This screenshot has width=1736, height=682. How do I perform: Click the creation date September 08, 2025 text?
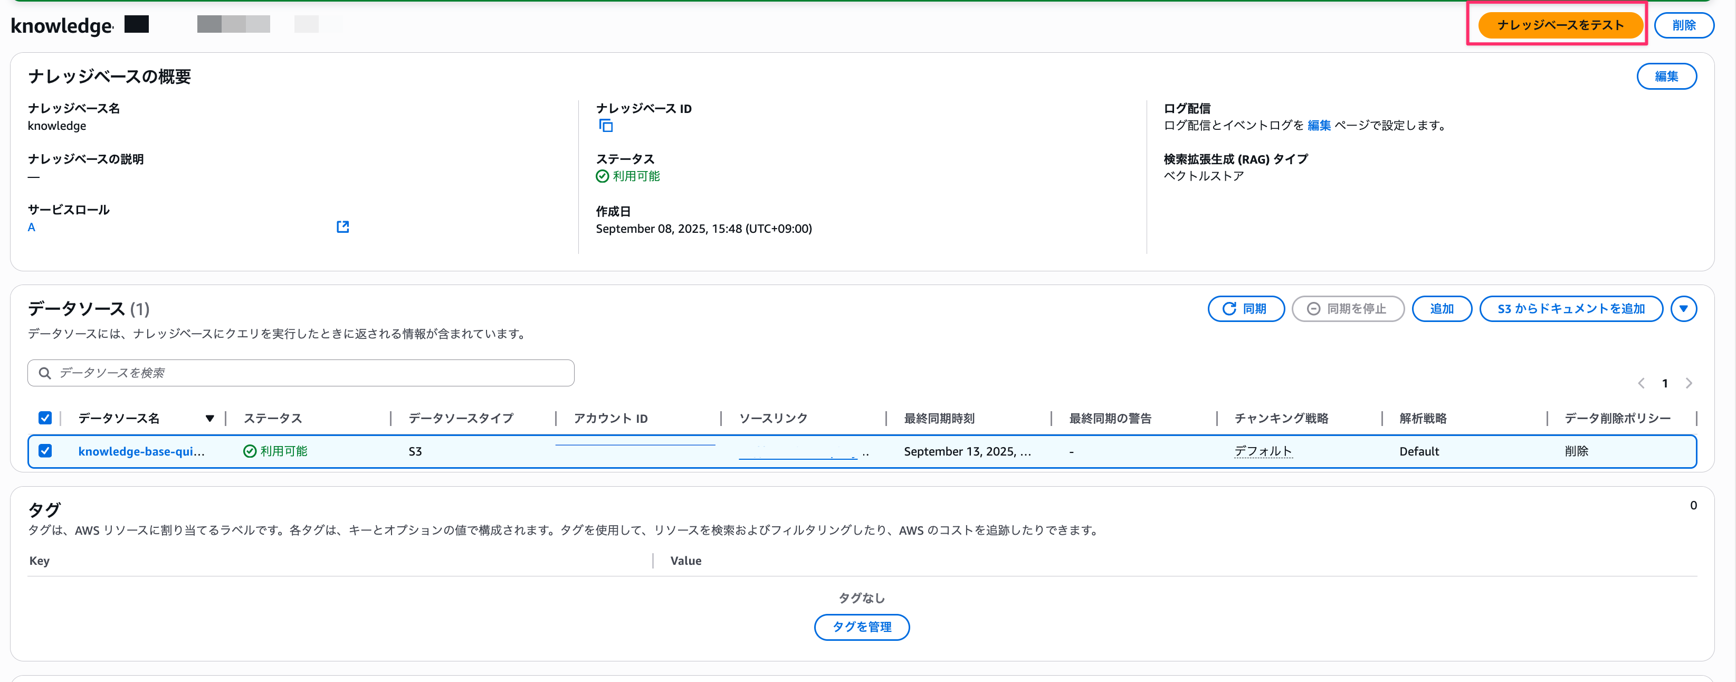pyautogui.click(x=703, y=229)
